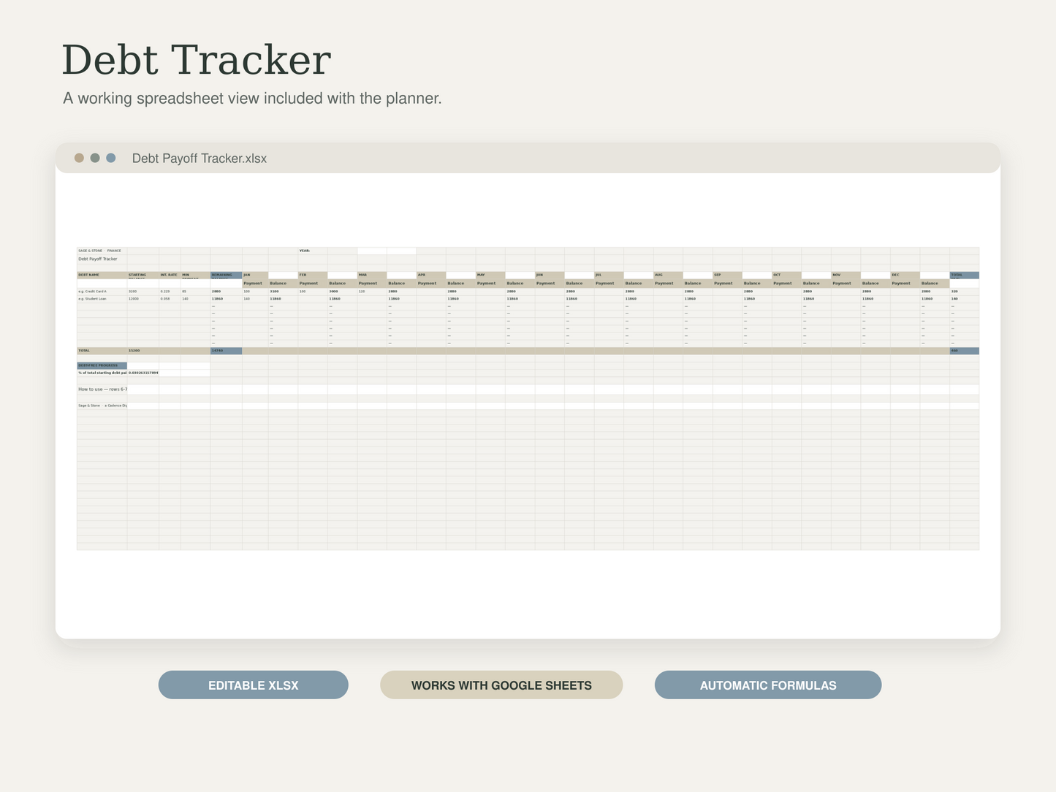Screen dimensions: 1056x792
Task: Select the 0.058 interest rate cell
Action: pos(170,299)
